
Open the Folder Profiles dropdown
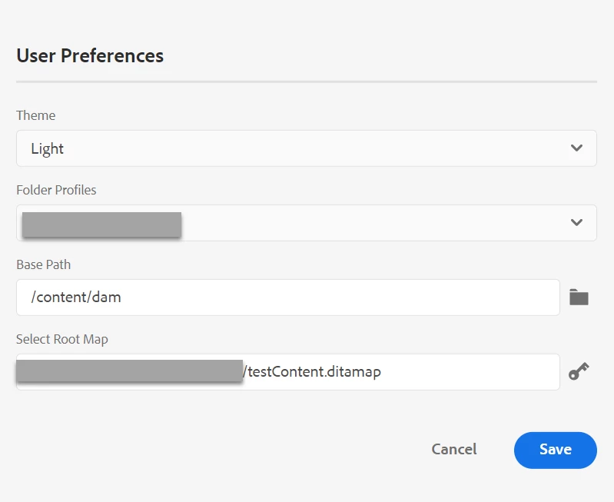(306, 223)
